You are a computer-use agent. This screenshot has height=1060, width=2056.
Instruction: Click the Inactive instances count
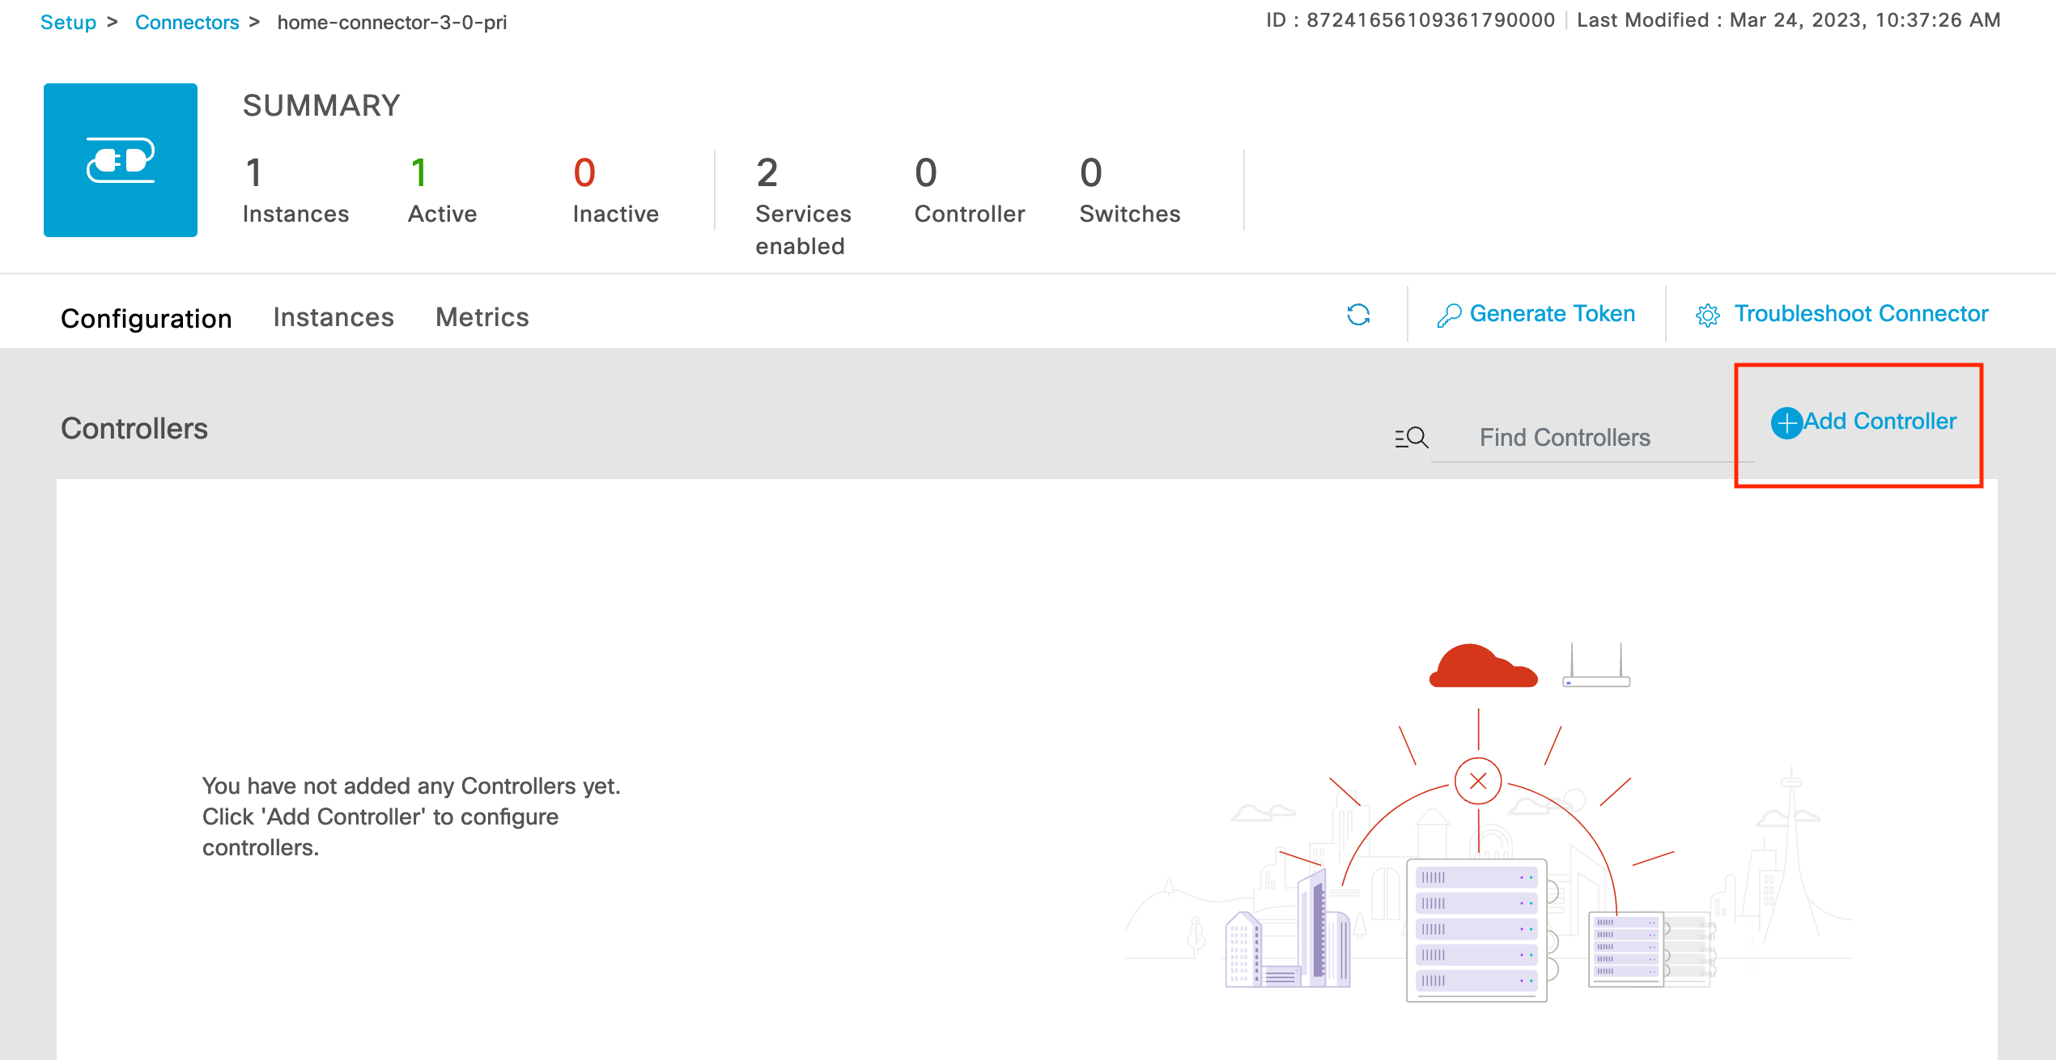pos(584,173)
